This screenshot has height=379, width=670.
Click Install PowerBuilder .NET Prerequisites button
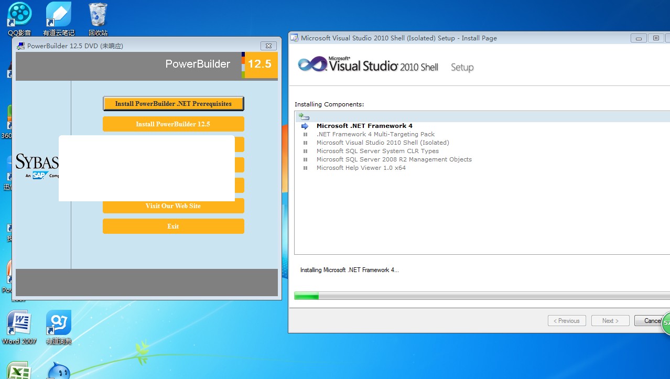(x=174, y=104)
